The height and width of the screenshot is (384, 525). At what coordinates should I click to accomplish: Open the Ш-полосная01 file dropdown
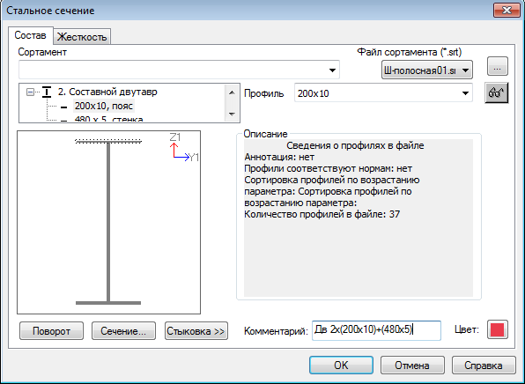pyautogui.click(x=427, y=70)
